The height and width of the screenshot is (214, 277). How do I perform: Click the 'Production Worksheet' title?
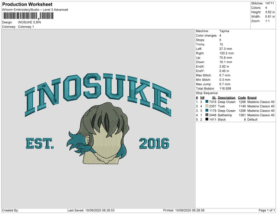27,4
